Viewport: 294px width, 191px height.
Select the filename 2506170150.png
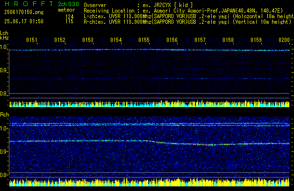(x=24, y=12)
